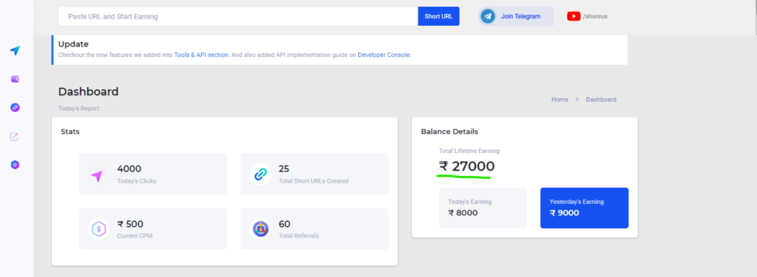
Task: Click the Telegram logo icon
Action: pos(488,16)
